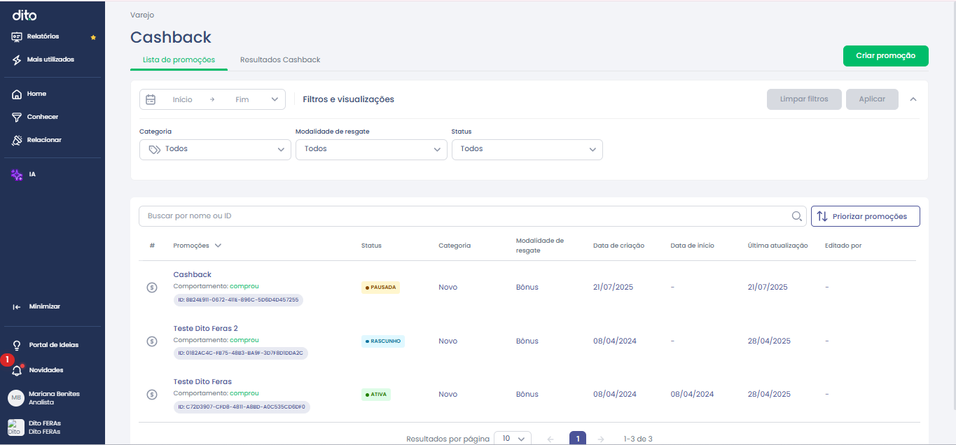Focus the Buscar por nome ou ID field

coord(466,216)
